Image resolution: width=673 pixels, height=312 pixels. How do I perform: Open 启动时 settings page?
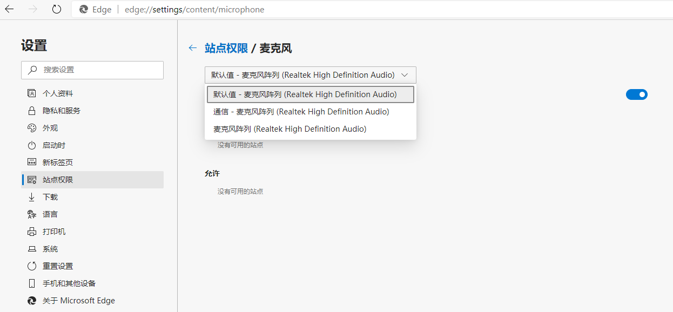tap(92, 145)
